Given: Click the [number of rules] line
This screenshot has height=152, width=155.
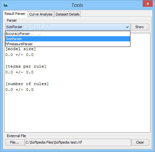Looking at the screenshot, I should [x=27, y=84].
